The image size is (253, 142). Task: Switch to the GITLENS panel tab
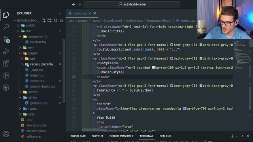(165, 136)
